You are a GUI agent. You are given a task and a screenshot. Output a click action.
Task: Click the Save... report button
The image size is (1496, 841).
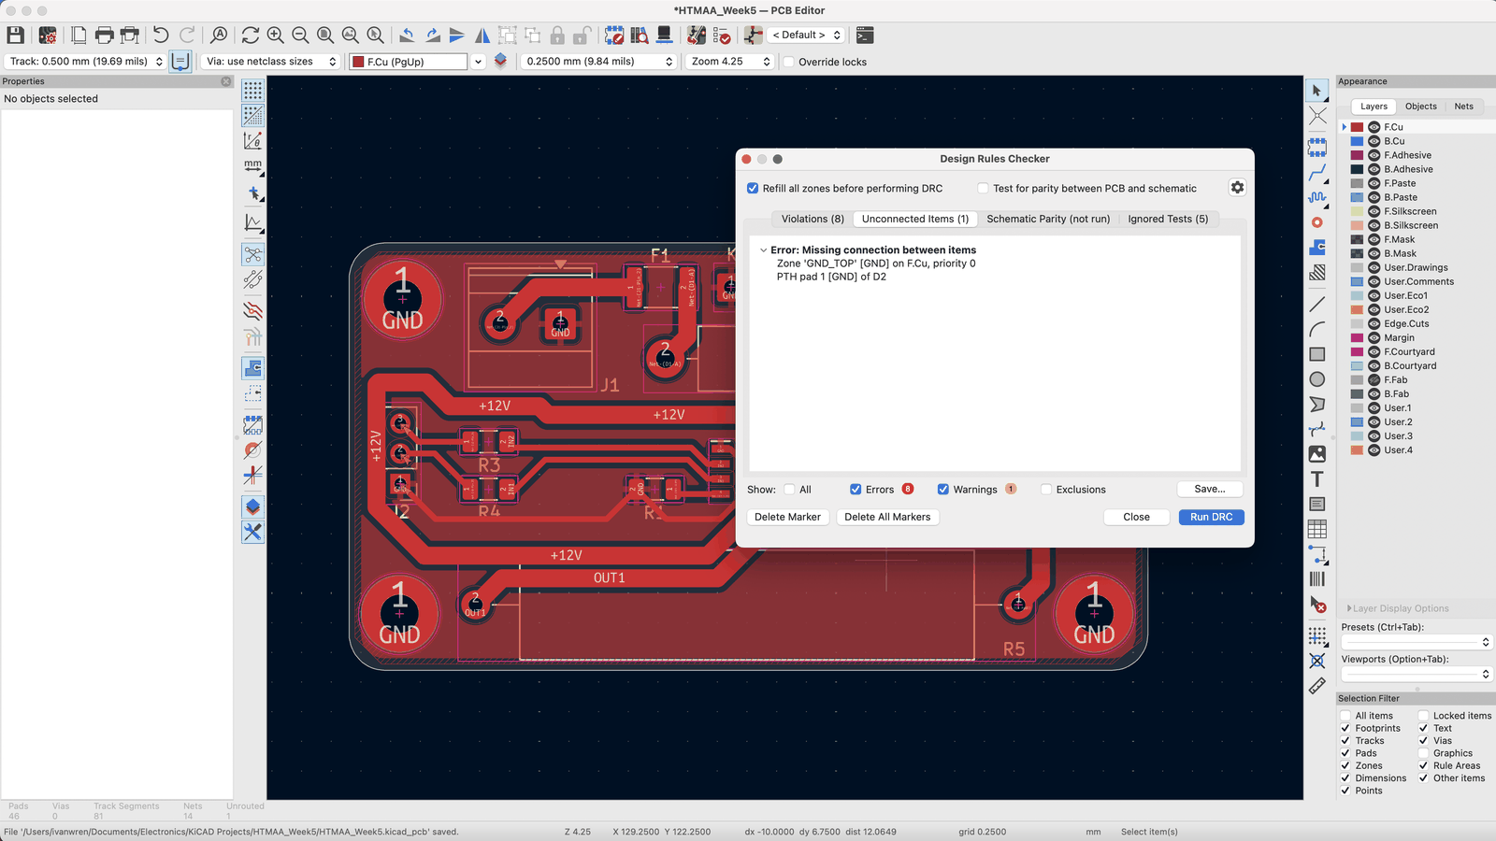[x=1209, y=489]
